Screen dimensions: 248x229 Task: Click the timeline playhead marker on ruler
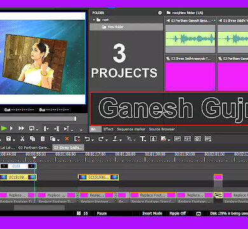coord(34,158)
